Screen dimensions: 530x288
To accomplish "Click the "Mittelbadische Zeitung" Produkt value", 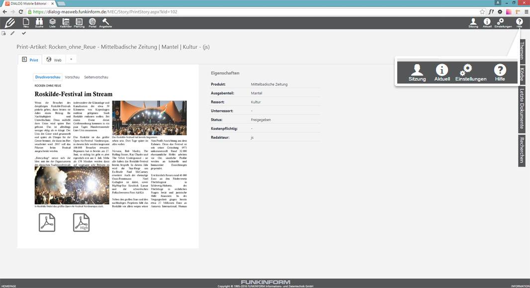I will (x=269, y=84).
